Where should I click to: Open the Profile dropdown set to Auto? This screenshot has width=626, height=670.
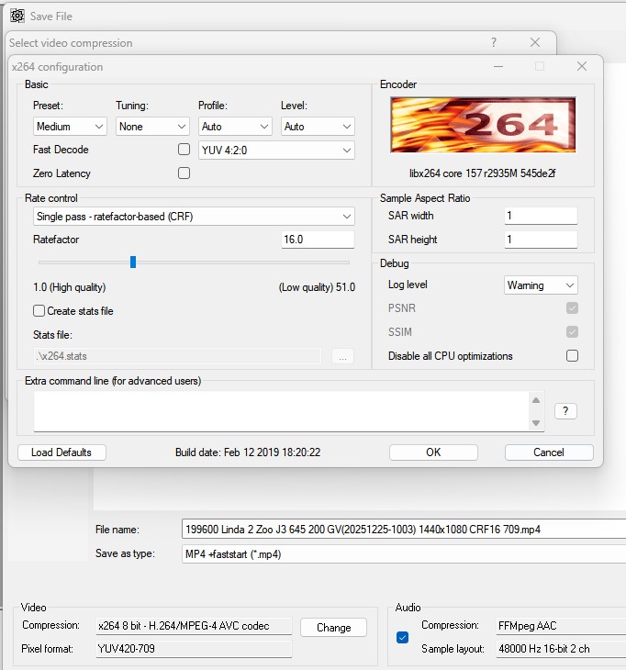[235, 127]
